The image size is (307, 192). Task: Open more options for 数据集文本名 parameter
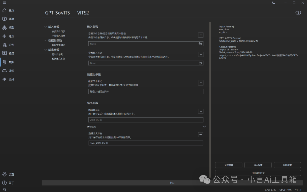click(200, 135)
